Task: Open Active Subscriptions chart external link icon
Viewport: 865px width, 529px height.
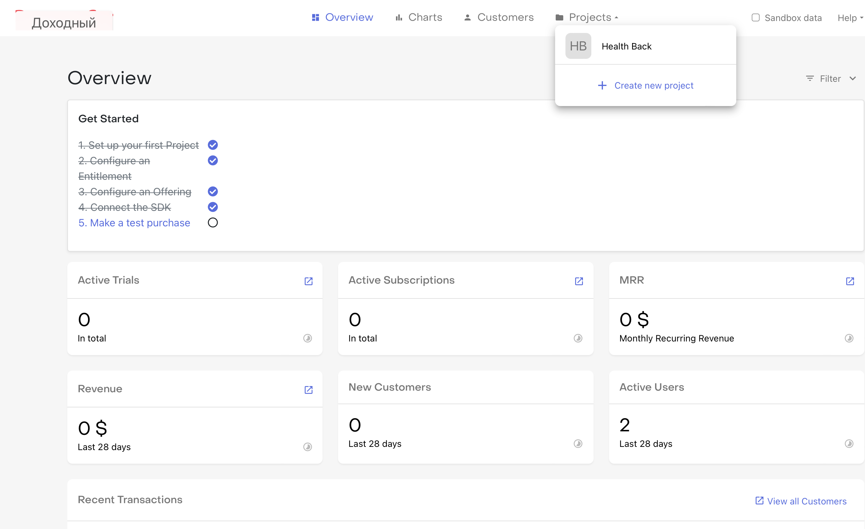Action: [579, 281]
